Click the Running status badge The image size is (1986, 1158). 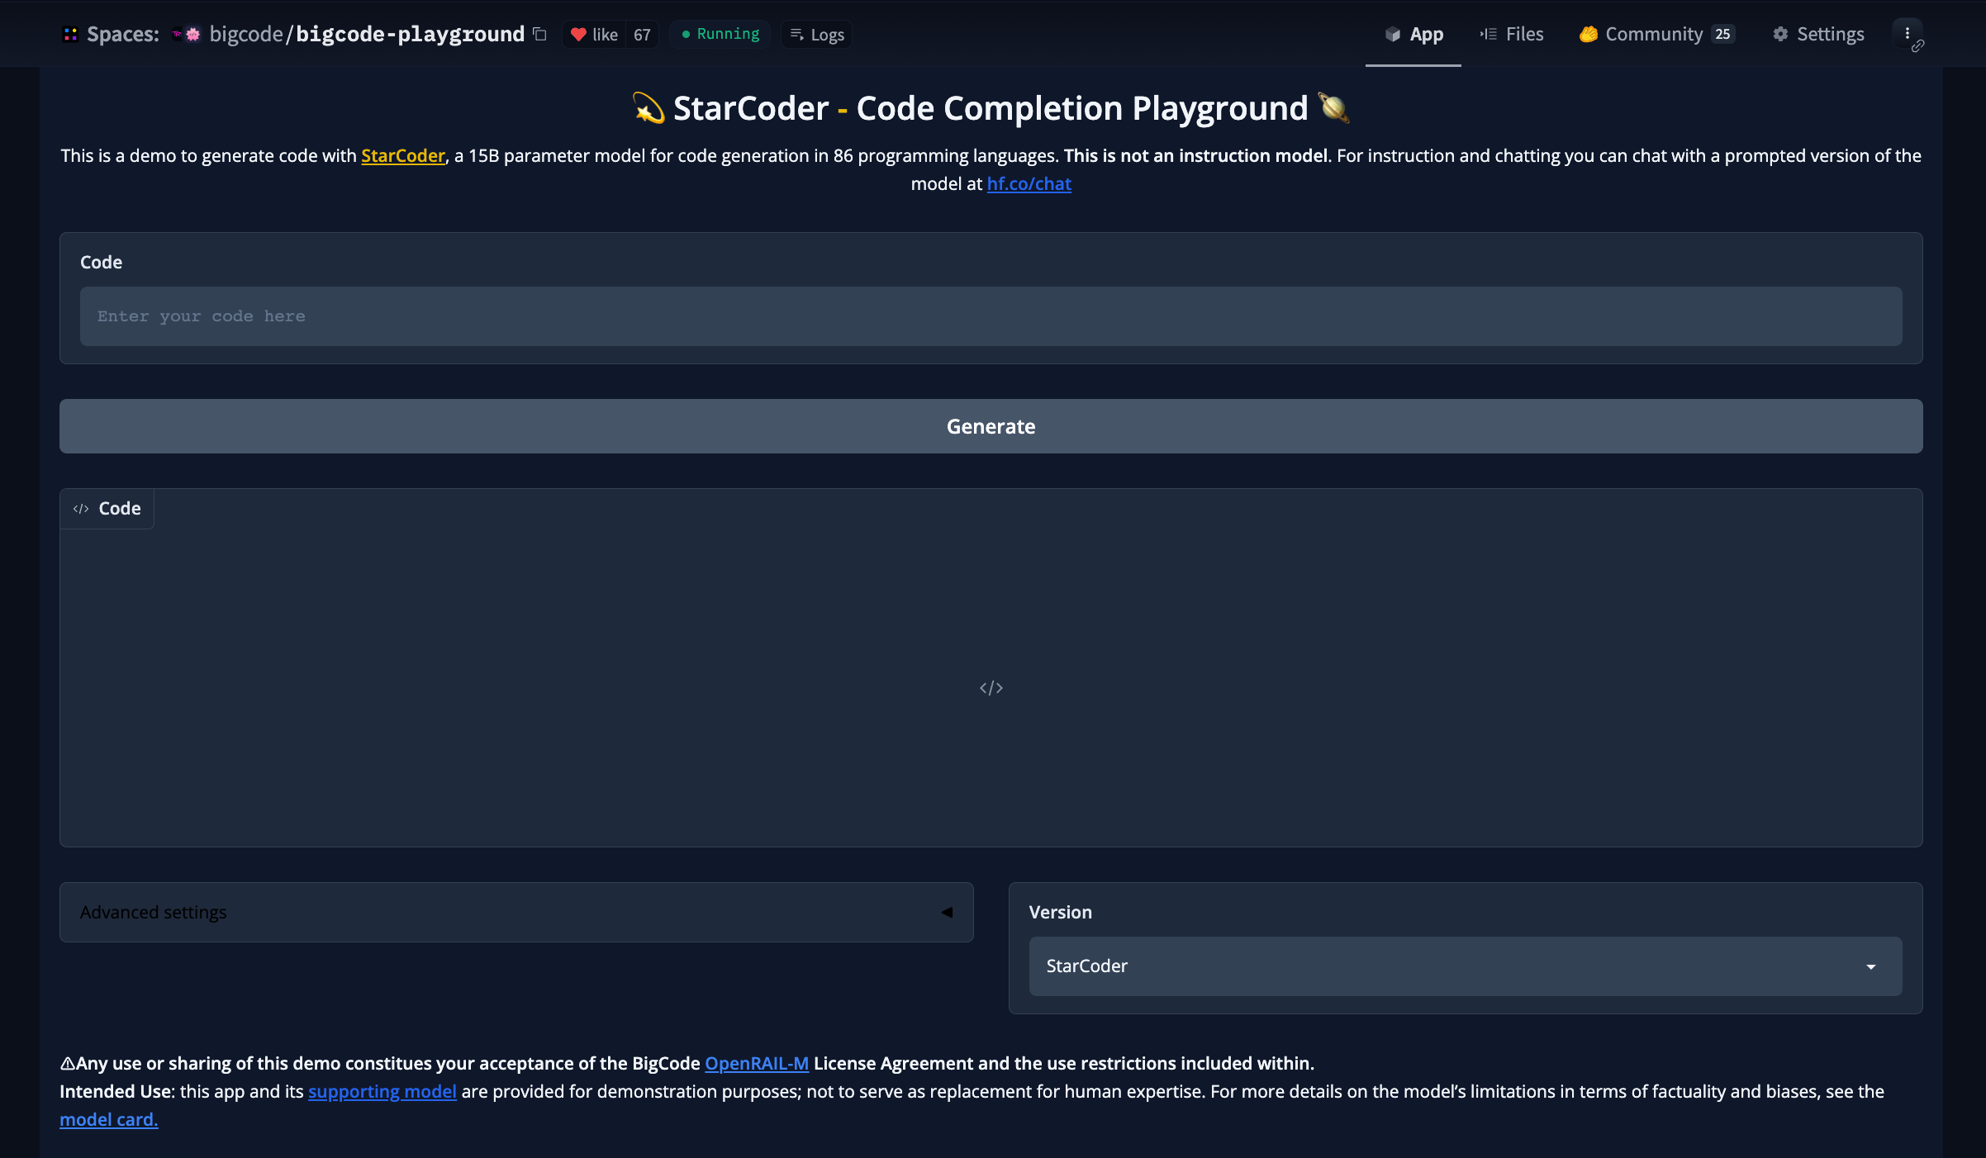(x=720, y=34)
